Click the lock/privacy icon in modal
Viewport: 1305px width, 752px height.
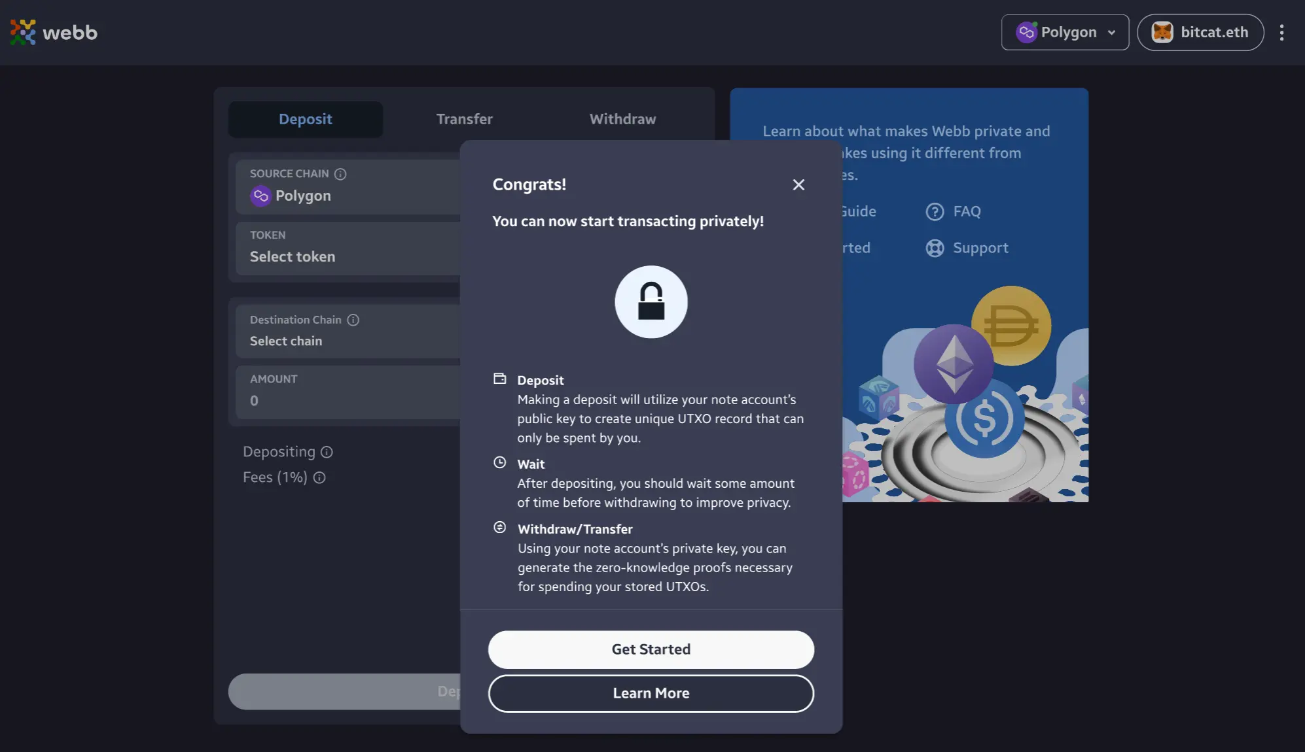point(651,301)
